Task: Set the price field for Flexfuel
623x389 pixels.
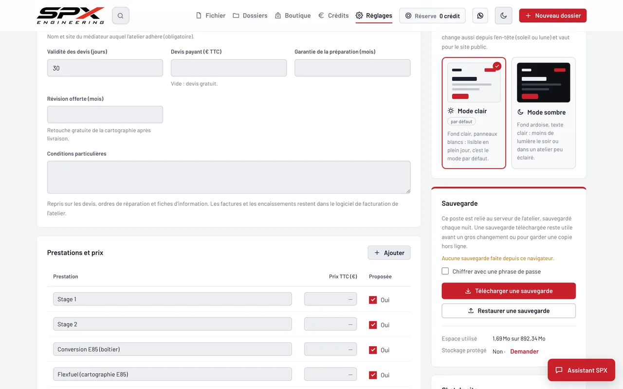Action: pos(330,374)
